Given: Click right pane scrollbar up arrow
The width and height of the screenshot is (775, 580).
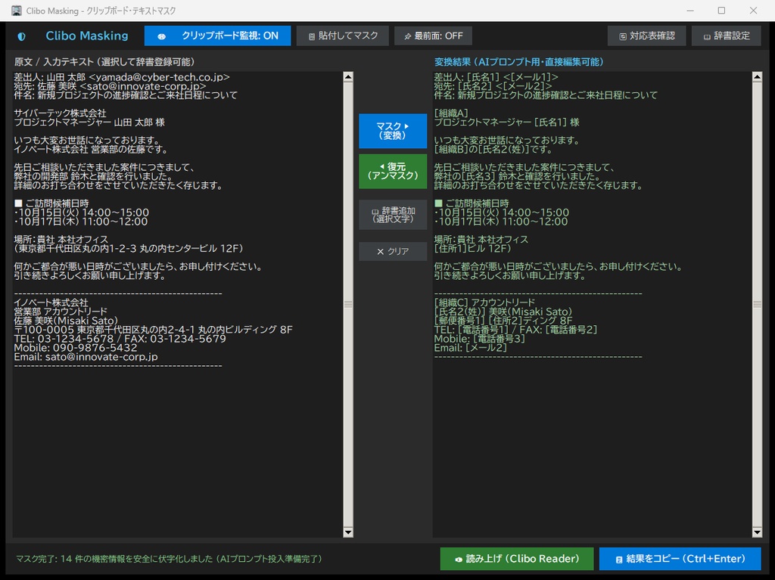Looking at the screenshot, I should point(757,76).
